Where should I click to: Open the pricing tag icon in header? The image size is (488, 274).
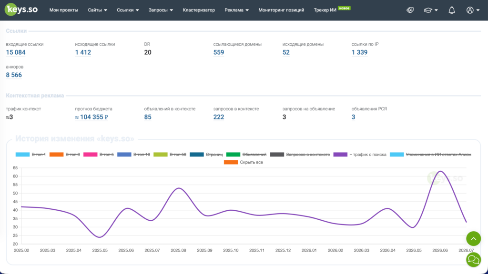click(410, 10)
